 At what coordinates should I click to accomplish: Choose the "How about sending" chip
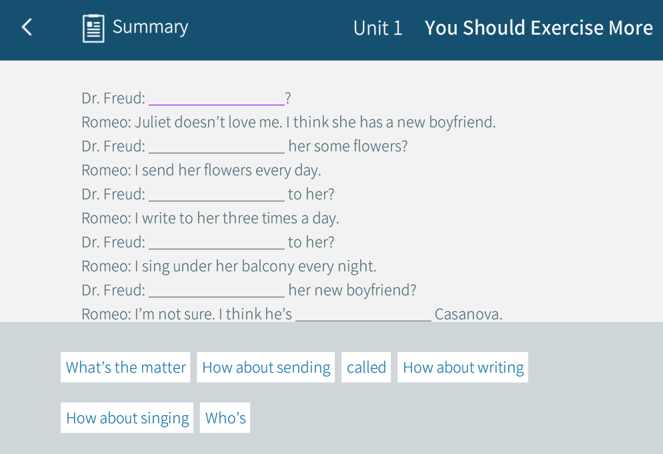[266, 367]
